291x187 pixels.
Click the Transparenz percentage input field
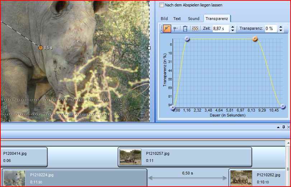point(271,29)
